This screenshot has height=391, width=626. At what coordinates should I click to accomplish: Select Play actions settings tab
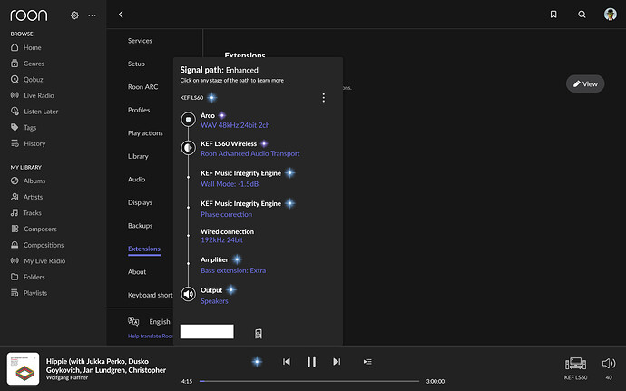tap(145, 133)
